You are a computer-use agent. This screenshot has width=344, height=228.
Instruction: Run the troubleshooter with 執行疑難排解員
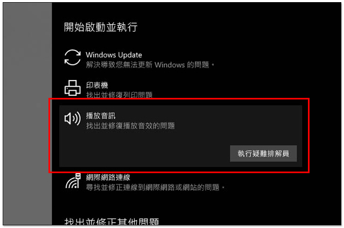click(263, 153)
